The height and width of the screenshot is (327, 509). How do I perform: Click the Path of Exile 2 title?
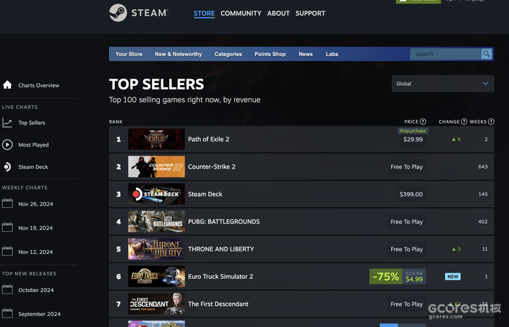pyautogui.click(x=209, y=140)
